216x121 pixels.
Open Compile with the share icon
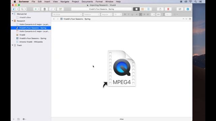[x=160, y=9]
